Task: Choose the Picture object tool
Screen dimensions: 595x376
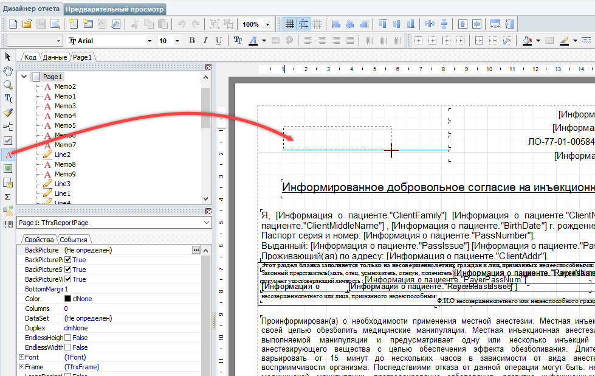Action: [x=9, y=169]
